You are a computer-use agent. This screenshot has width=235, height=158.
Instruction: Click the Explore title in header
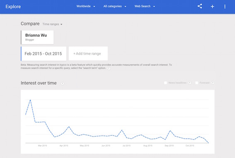pyautogui.click(x=13, y=7)
